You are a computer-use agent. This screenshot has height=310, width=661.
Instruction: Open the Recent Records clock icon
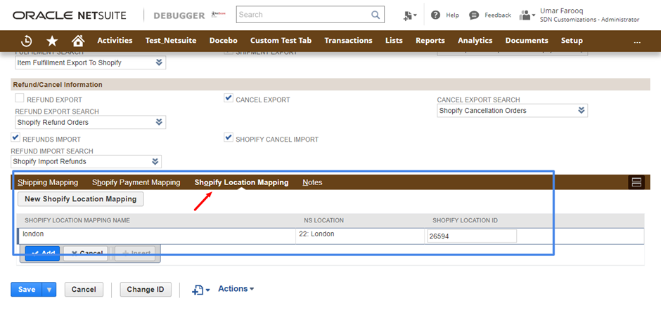pos(27,41)
